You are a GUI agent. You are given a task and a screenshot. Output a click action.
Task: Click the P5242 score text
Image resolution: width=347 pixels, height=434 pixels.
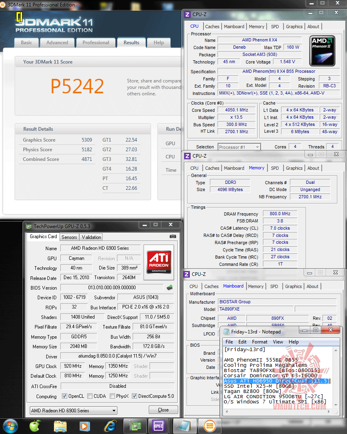click(x=77, y=86)
